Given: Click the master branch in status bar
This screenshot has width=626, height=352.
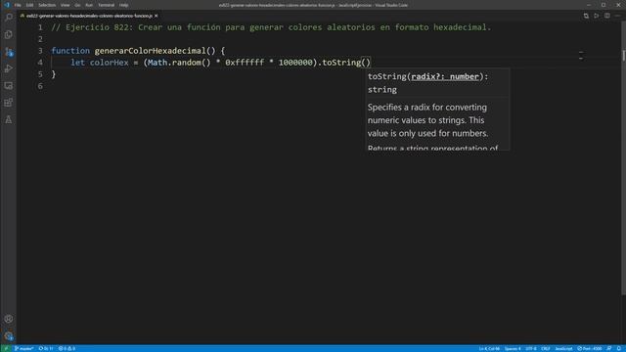Looking at the screenshot, I should [23, 348].
